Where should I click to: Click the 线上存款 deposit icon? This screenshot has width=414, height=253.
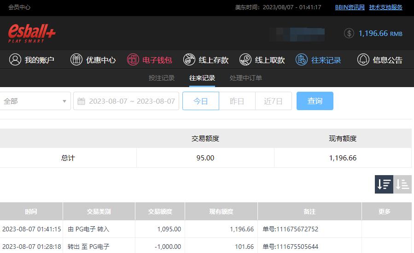[189, 59]
